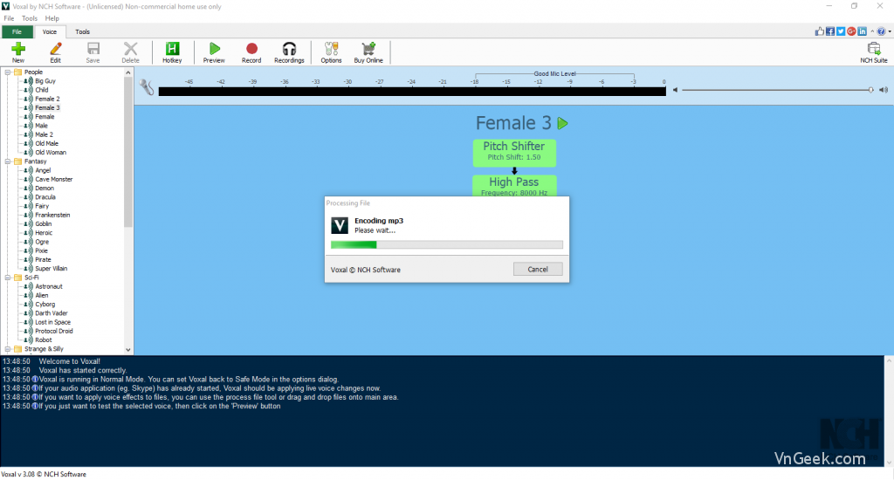Open the Options toolbar icon
This screenshot has width=894, height=480.
pyautogui.click(x=331, y=49)
